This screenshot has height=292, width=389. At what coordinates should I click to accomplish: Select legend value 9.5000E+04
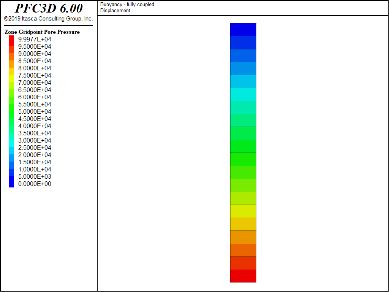(x=35, y=46)
